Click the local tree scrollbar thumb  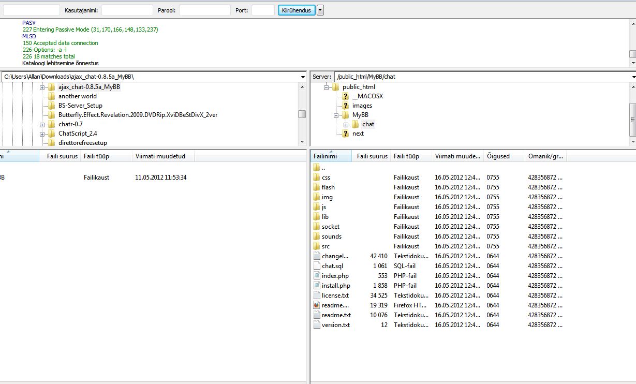[302, 114]
